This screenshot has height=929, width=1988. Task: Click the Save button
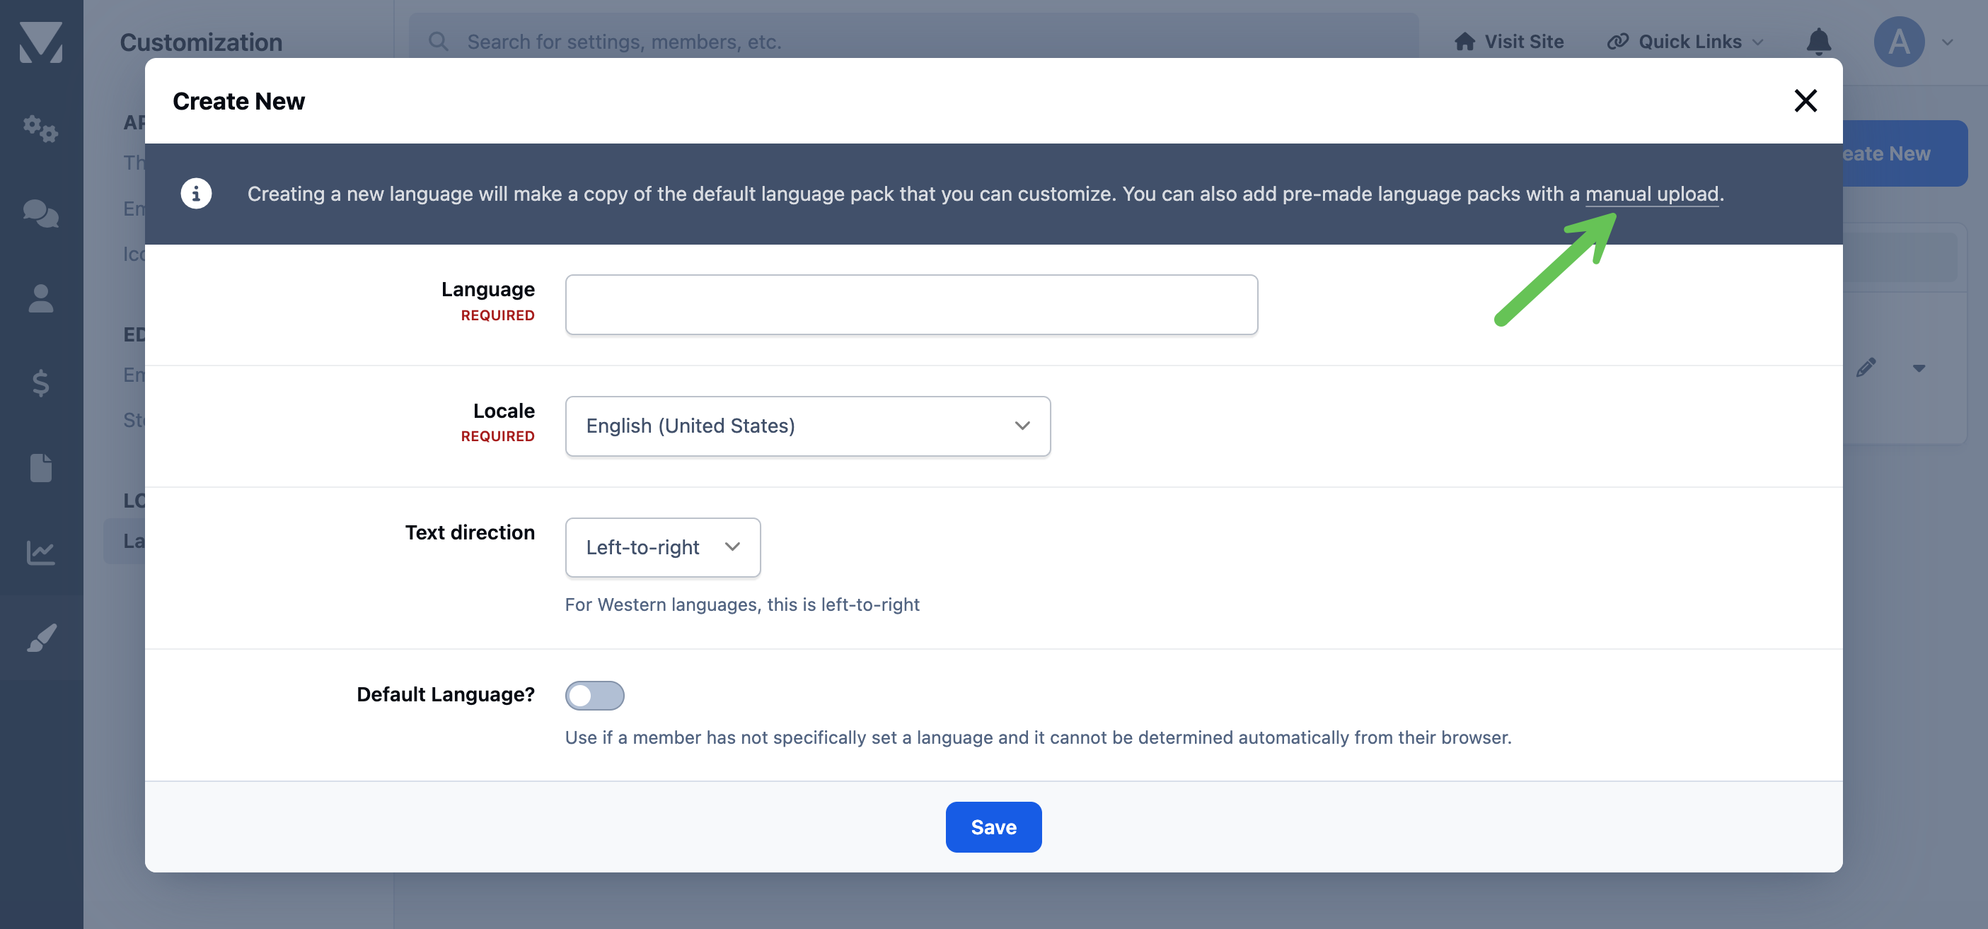tap(993, 826)
